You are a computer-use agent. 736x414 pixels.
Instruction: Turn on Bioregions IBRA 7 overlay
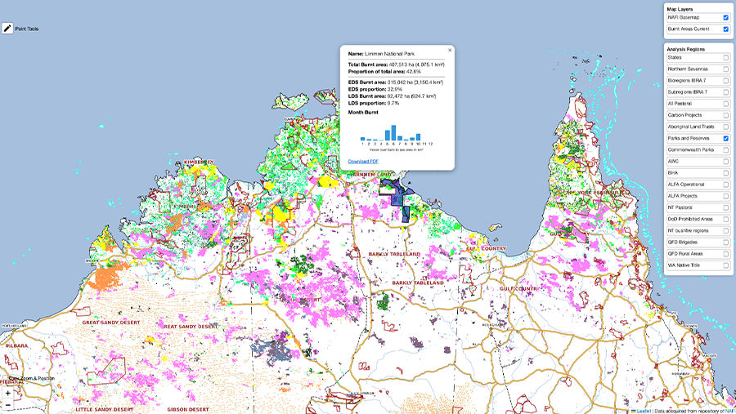pyautogui.click(x=726, y=81)
